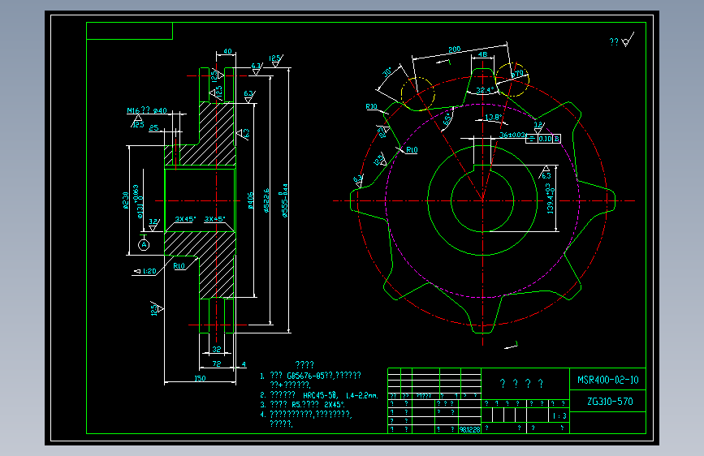Image resolution: width=704 pixels, height=456 pixels.
Task: Click the scale value 1:3 in title block
Action: 559,416
